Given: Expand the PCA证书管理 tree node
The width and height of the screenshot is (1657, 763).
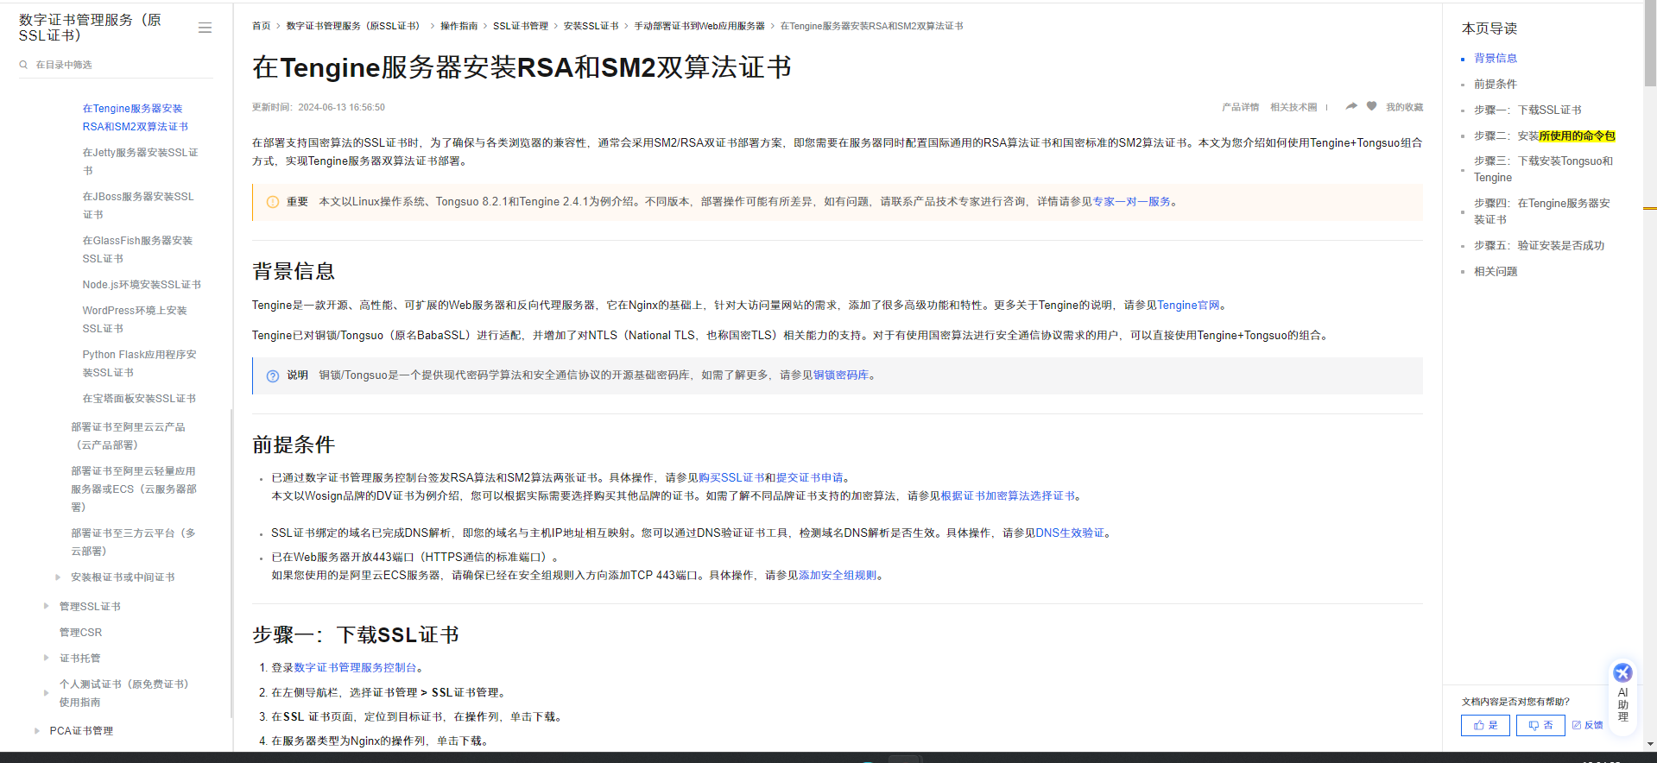Looking at the screenshot, I should click(36, 731).
